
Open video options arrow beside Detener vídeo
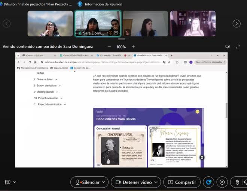[x=156, y=182]
